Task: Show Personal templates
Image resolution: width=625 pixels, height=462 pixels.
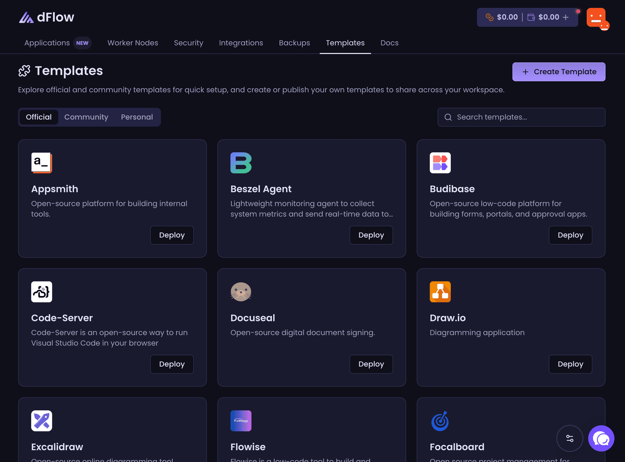Action: (x=137, y=117)
